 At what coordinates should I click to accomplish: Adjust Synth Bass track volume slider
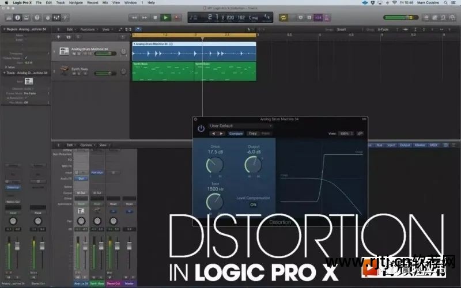click(105, 73)
